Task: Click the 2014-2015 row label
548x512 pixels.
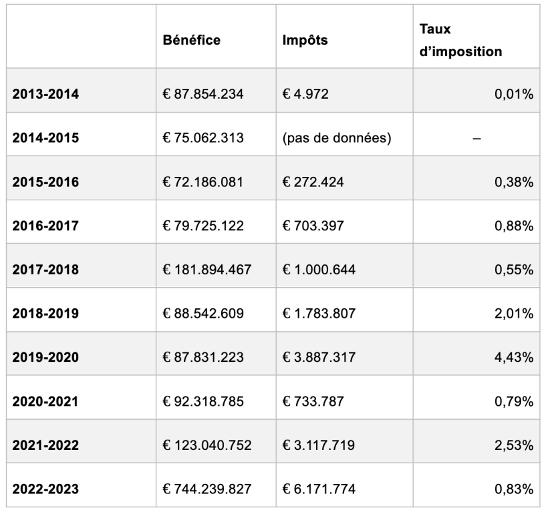Action: (46, 138)
